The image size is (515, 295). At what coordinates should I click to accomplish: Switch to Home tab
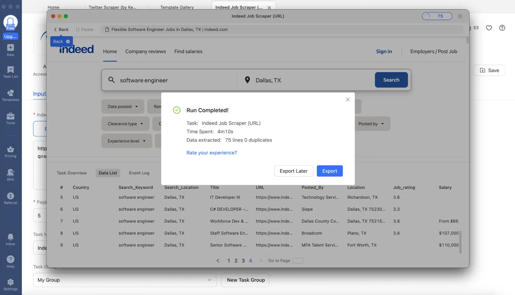tap(53, 7)
